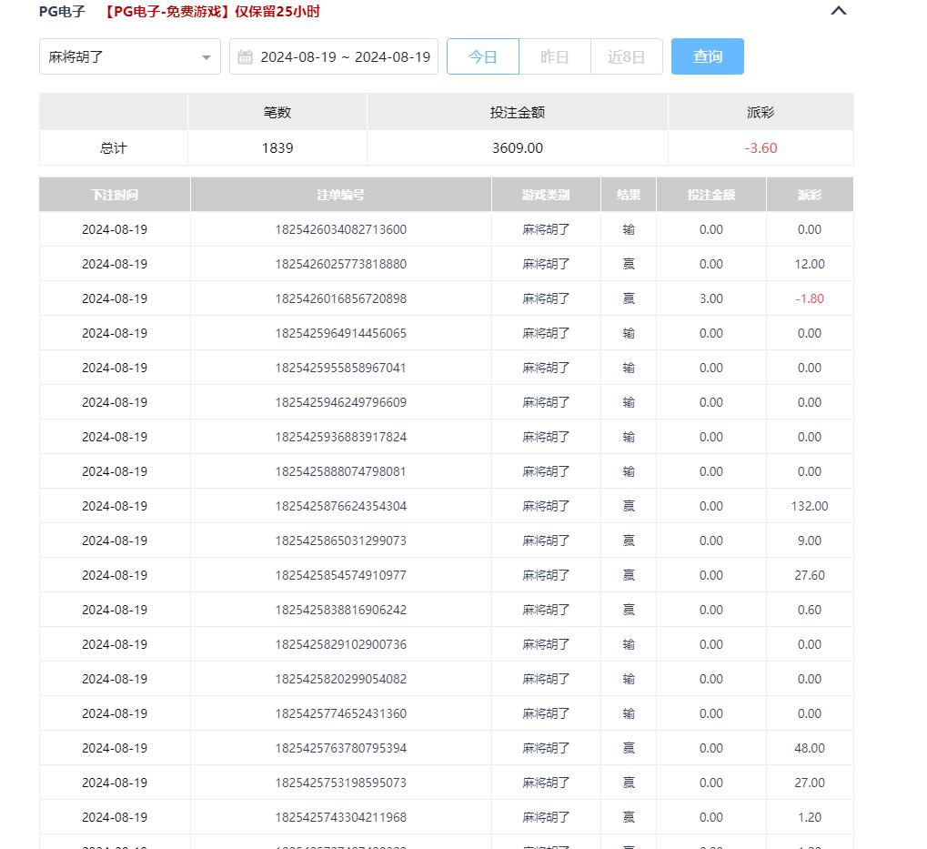Select the 近8日 date filter

(626, 56)
